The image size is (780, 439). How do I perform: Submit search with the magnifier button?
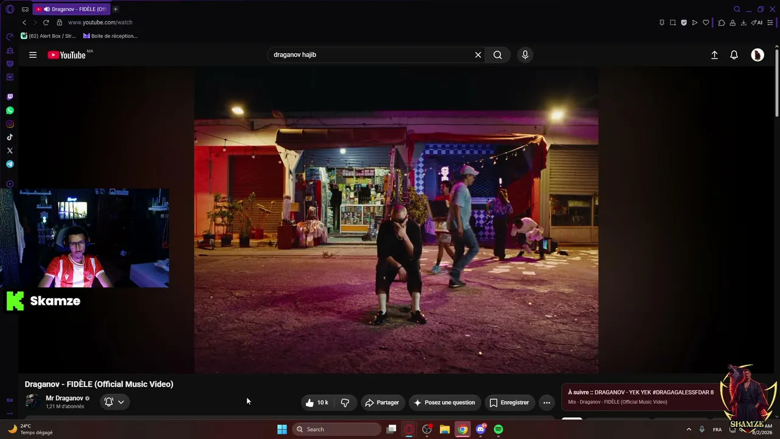tap(498, 55)
